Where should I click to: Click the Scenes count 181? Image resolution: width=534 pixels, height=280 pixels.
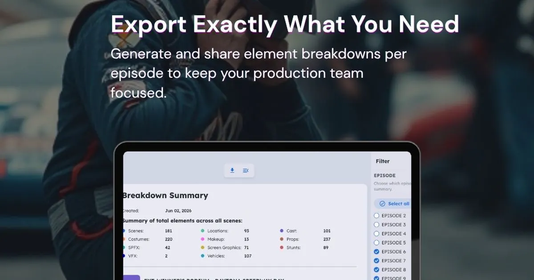(169, 231)
